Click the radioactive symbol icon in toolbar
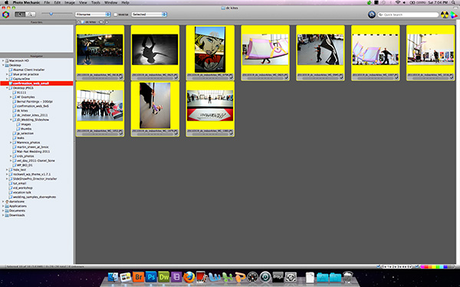The image size is (460, 287). pyautogui.click(x=445, y=15)
